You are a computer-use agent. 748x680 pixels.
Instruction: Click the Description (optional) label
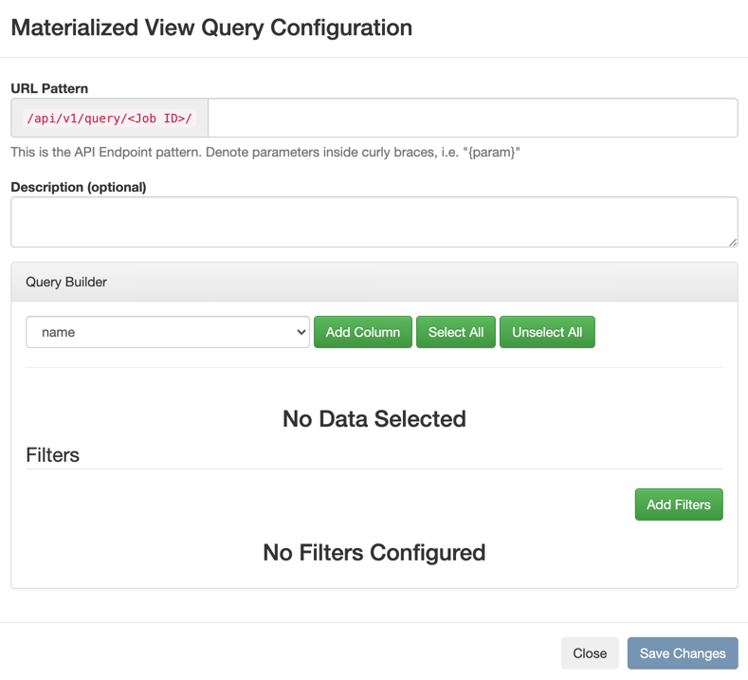click(79, 187)
